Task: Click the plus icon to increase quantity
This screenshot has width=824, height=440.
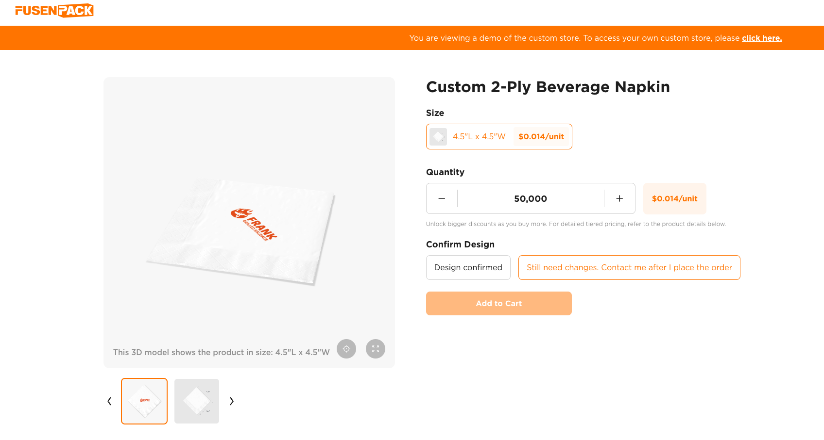Action: pyautogui.click(x=619, y=198)
